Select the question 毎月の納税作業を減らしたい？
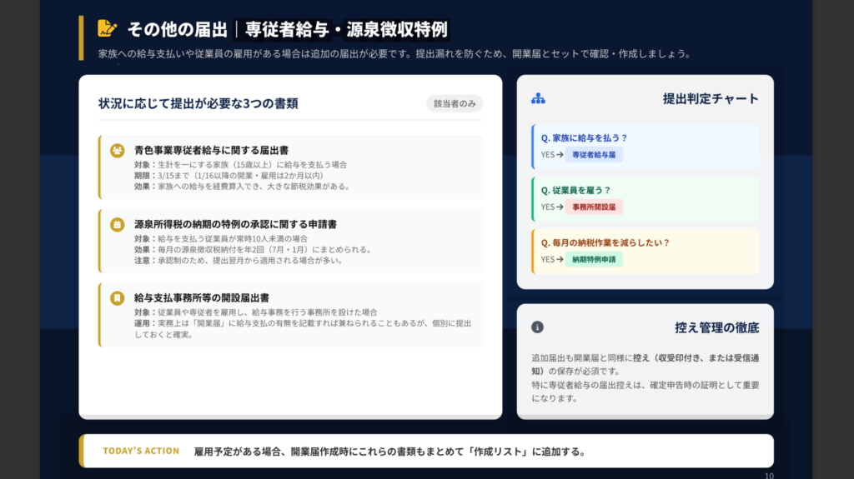Image resolution: width=854 pixels, height=479 pixels. [x=605, y=242]
